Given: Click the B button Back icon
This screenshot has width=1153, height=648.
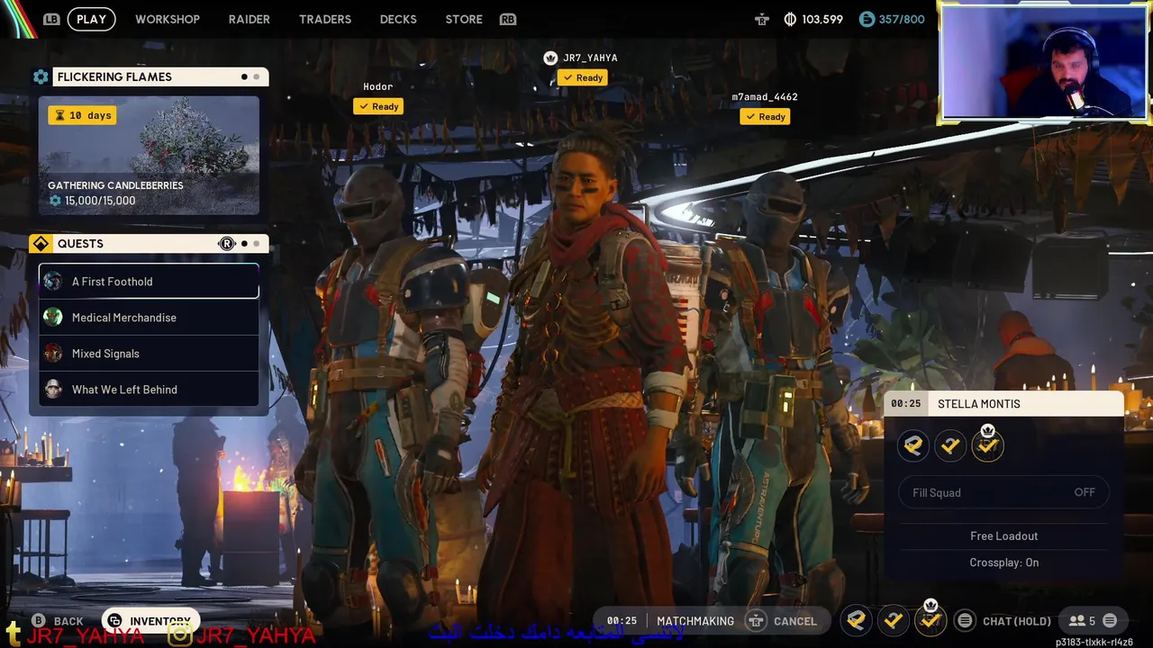Looking at the screenshot, I should point(39,621).
